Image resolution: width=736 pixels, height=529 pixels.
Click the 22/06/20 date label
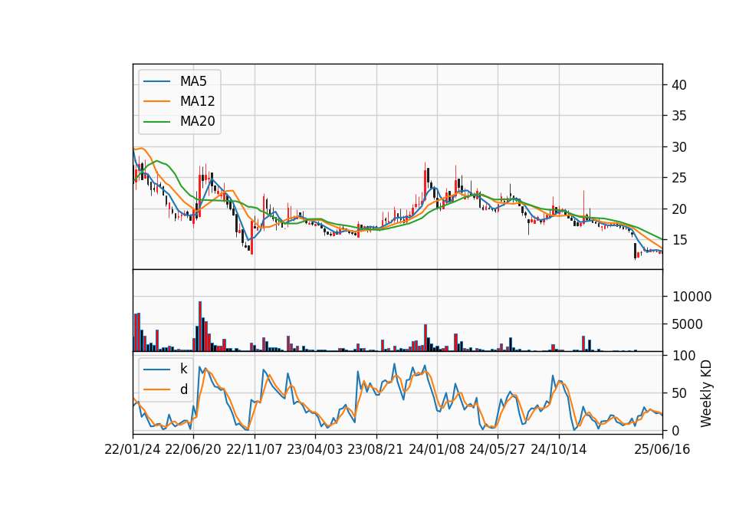pyautogui.click(x=193, y=449)
